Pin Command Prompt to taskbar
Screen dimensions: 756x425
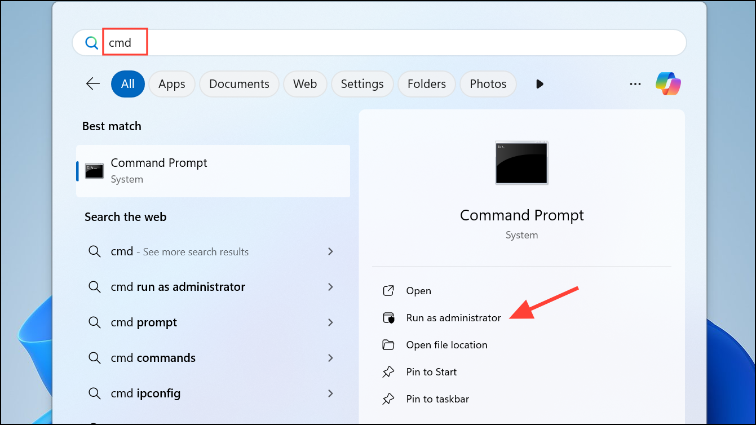(x=437, y=399)
